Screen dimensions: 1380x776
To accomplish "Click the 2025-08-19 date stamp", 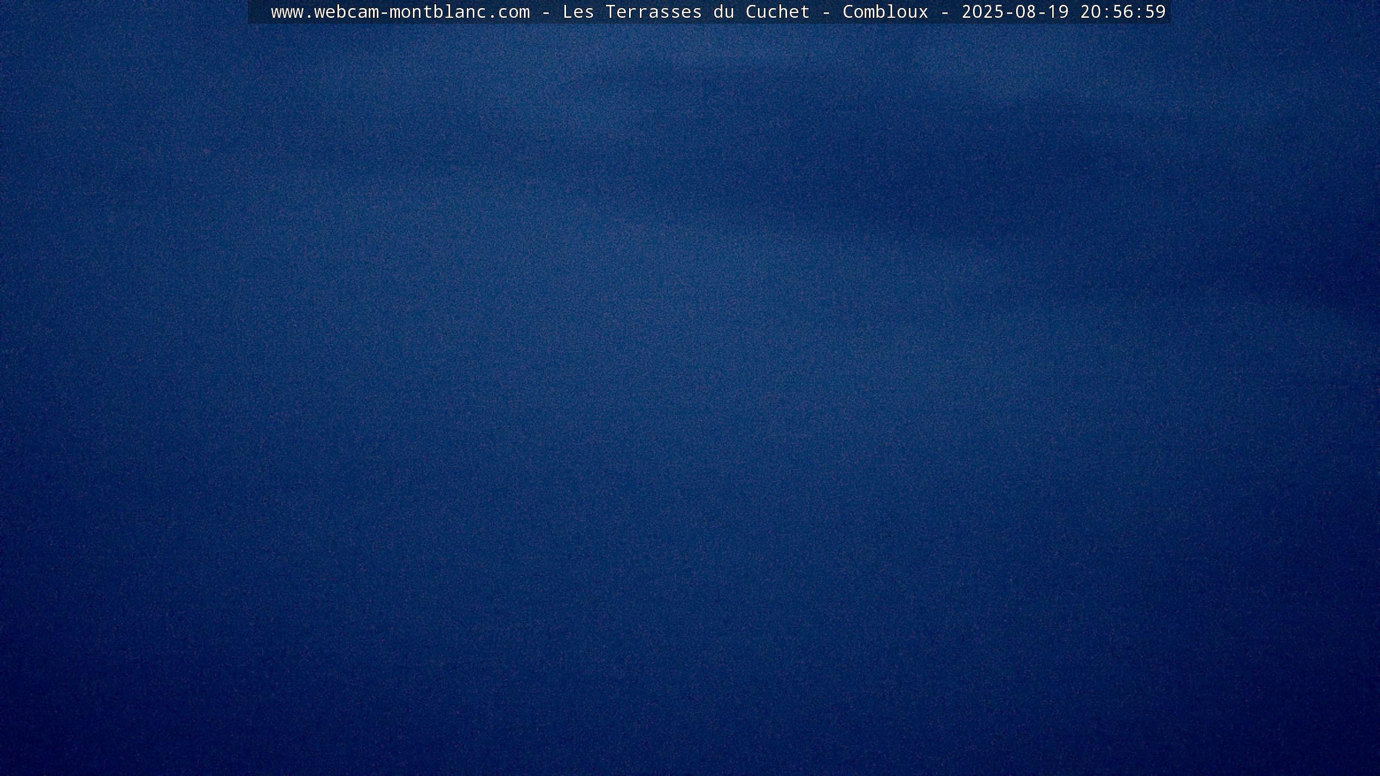I will tap(1015, 11).
